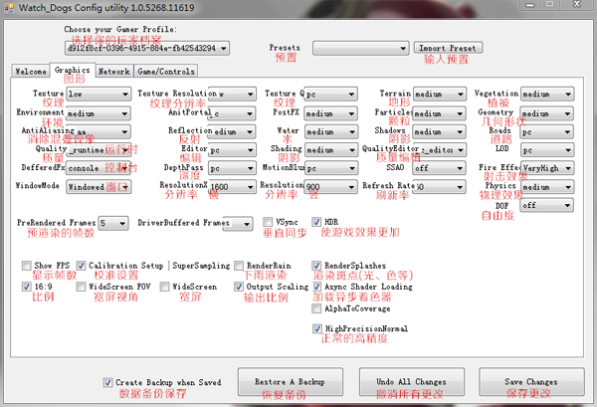
Task: Expand the Texture quality dropdown set to low
Action: click(99, 94)
